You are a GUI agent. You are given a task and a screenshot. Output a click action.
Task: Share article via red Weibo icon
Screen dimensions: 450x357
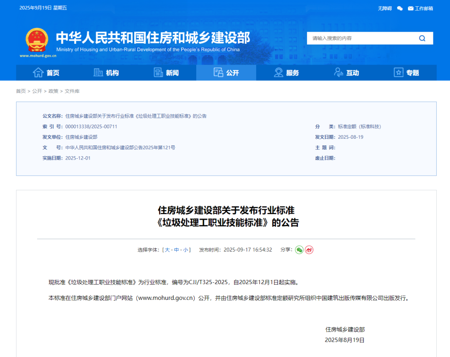309,250
